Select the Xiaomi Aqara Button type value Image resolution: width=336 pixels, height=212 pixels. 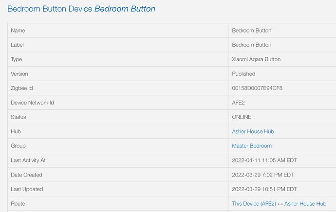coord(256,59)
